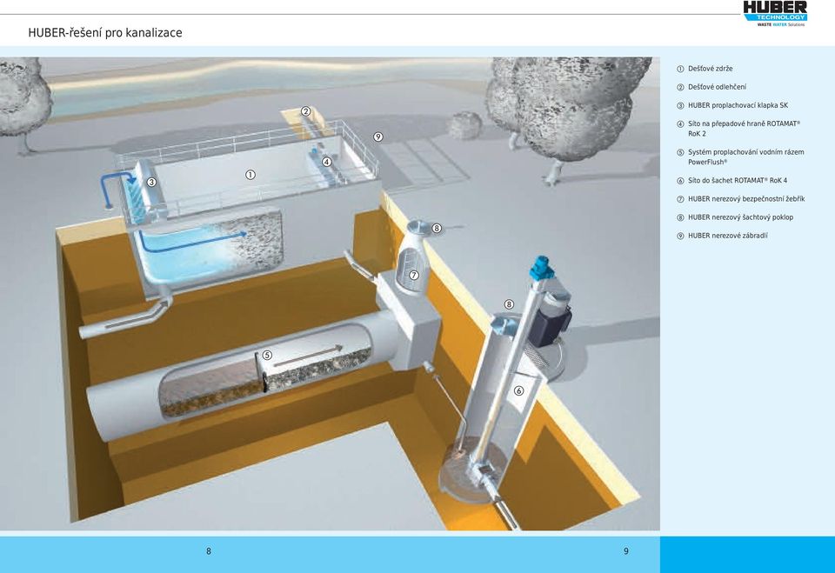This screenshot has height=573, width=835.
Task: Click diagram marker 5 inside the sewer pipe
Action: (267, 356)
